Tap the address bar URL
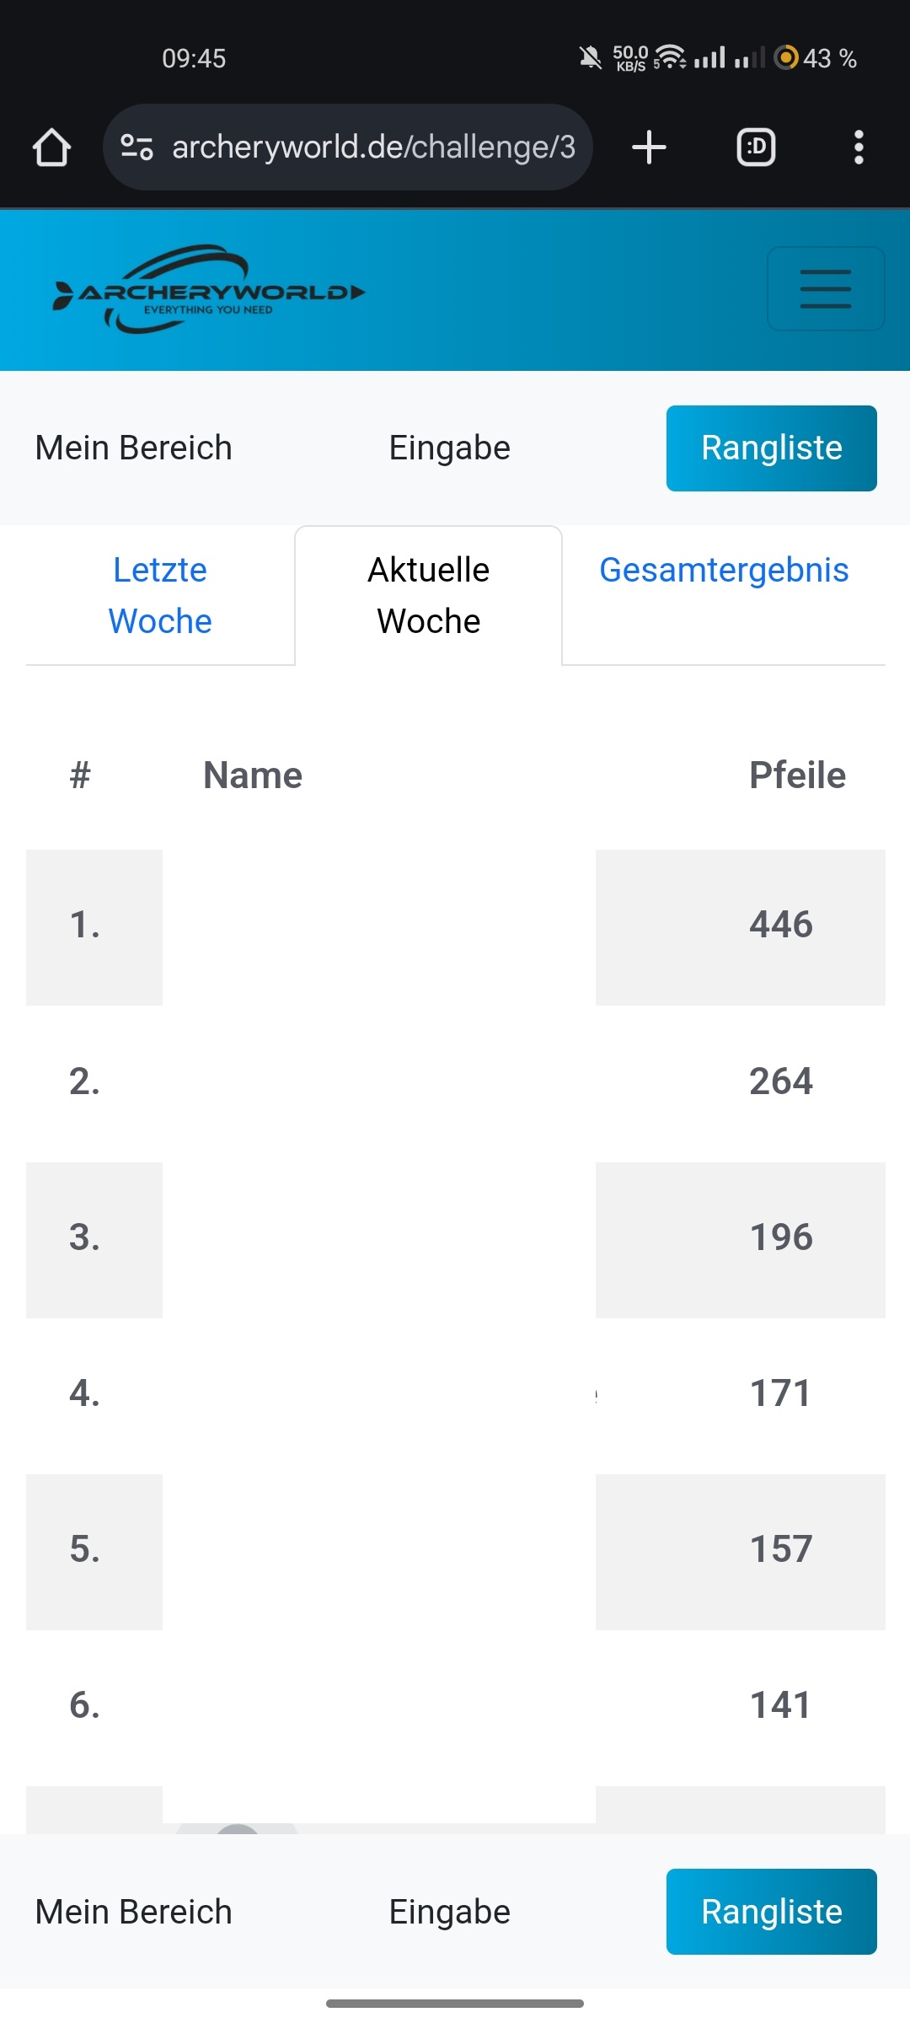 [x=373, y=148]
